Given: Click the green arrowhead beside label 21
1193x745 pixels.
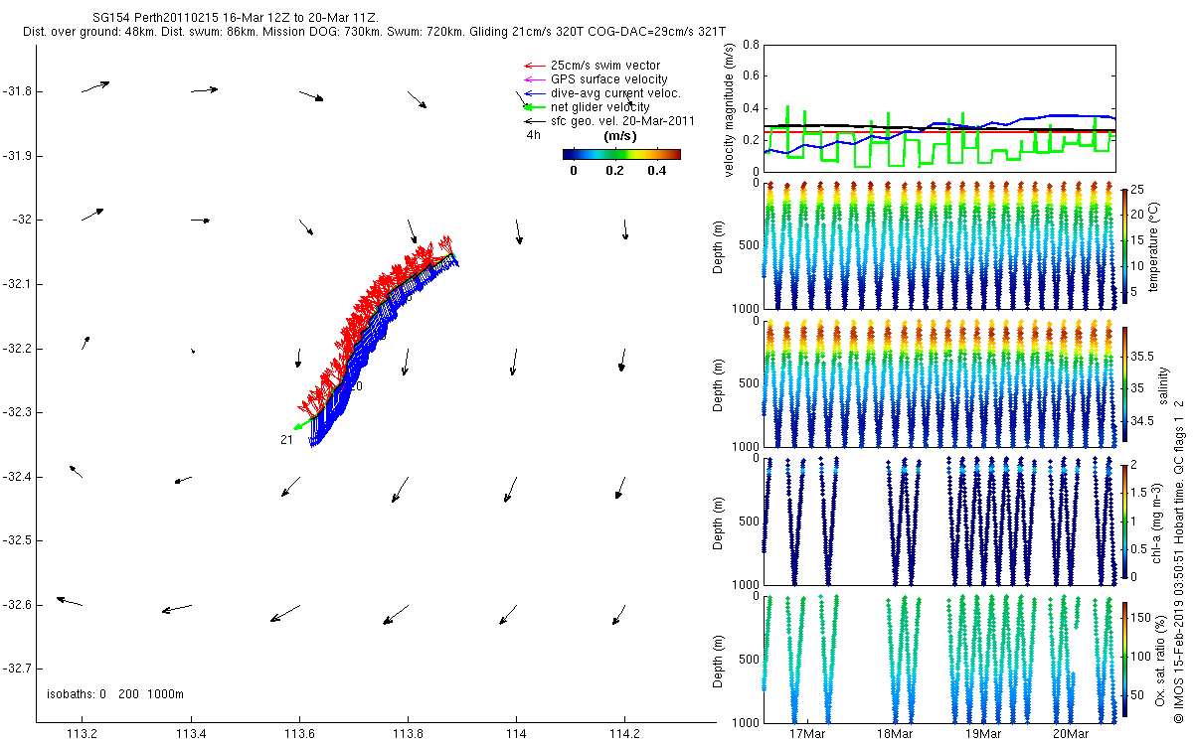Looking at the screenshot, I should (x=299, y=427).
